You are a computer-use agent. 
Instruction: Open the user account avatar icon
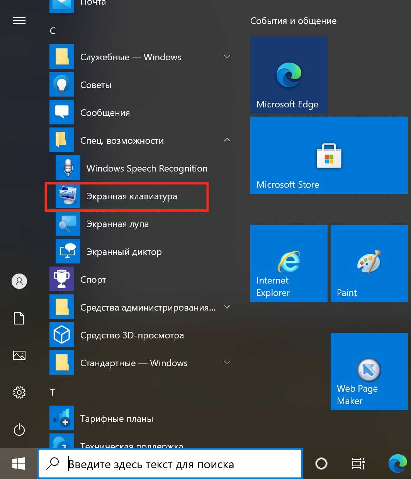point(19,281)
